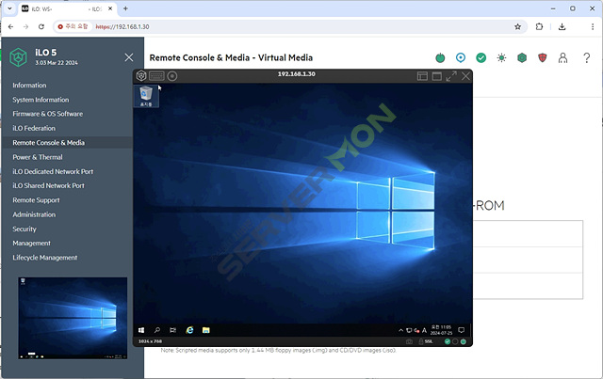
Task: Open the browser three-dot menu
Action: [593, 26]
